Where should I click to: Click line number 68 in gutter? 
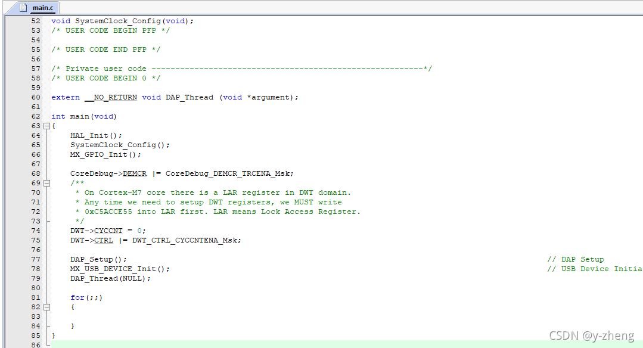point(36,173)
